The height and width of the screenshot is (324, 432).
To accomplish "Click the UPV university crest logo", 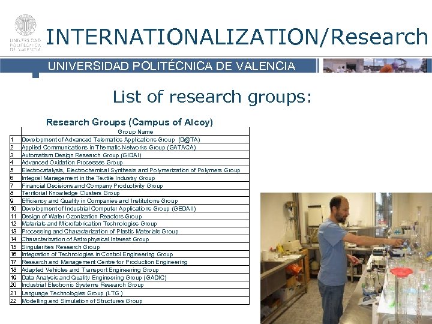I will [x=25, y=32].
